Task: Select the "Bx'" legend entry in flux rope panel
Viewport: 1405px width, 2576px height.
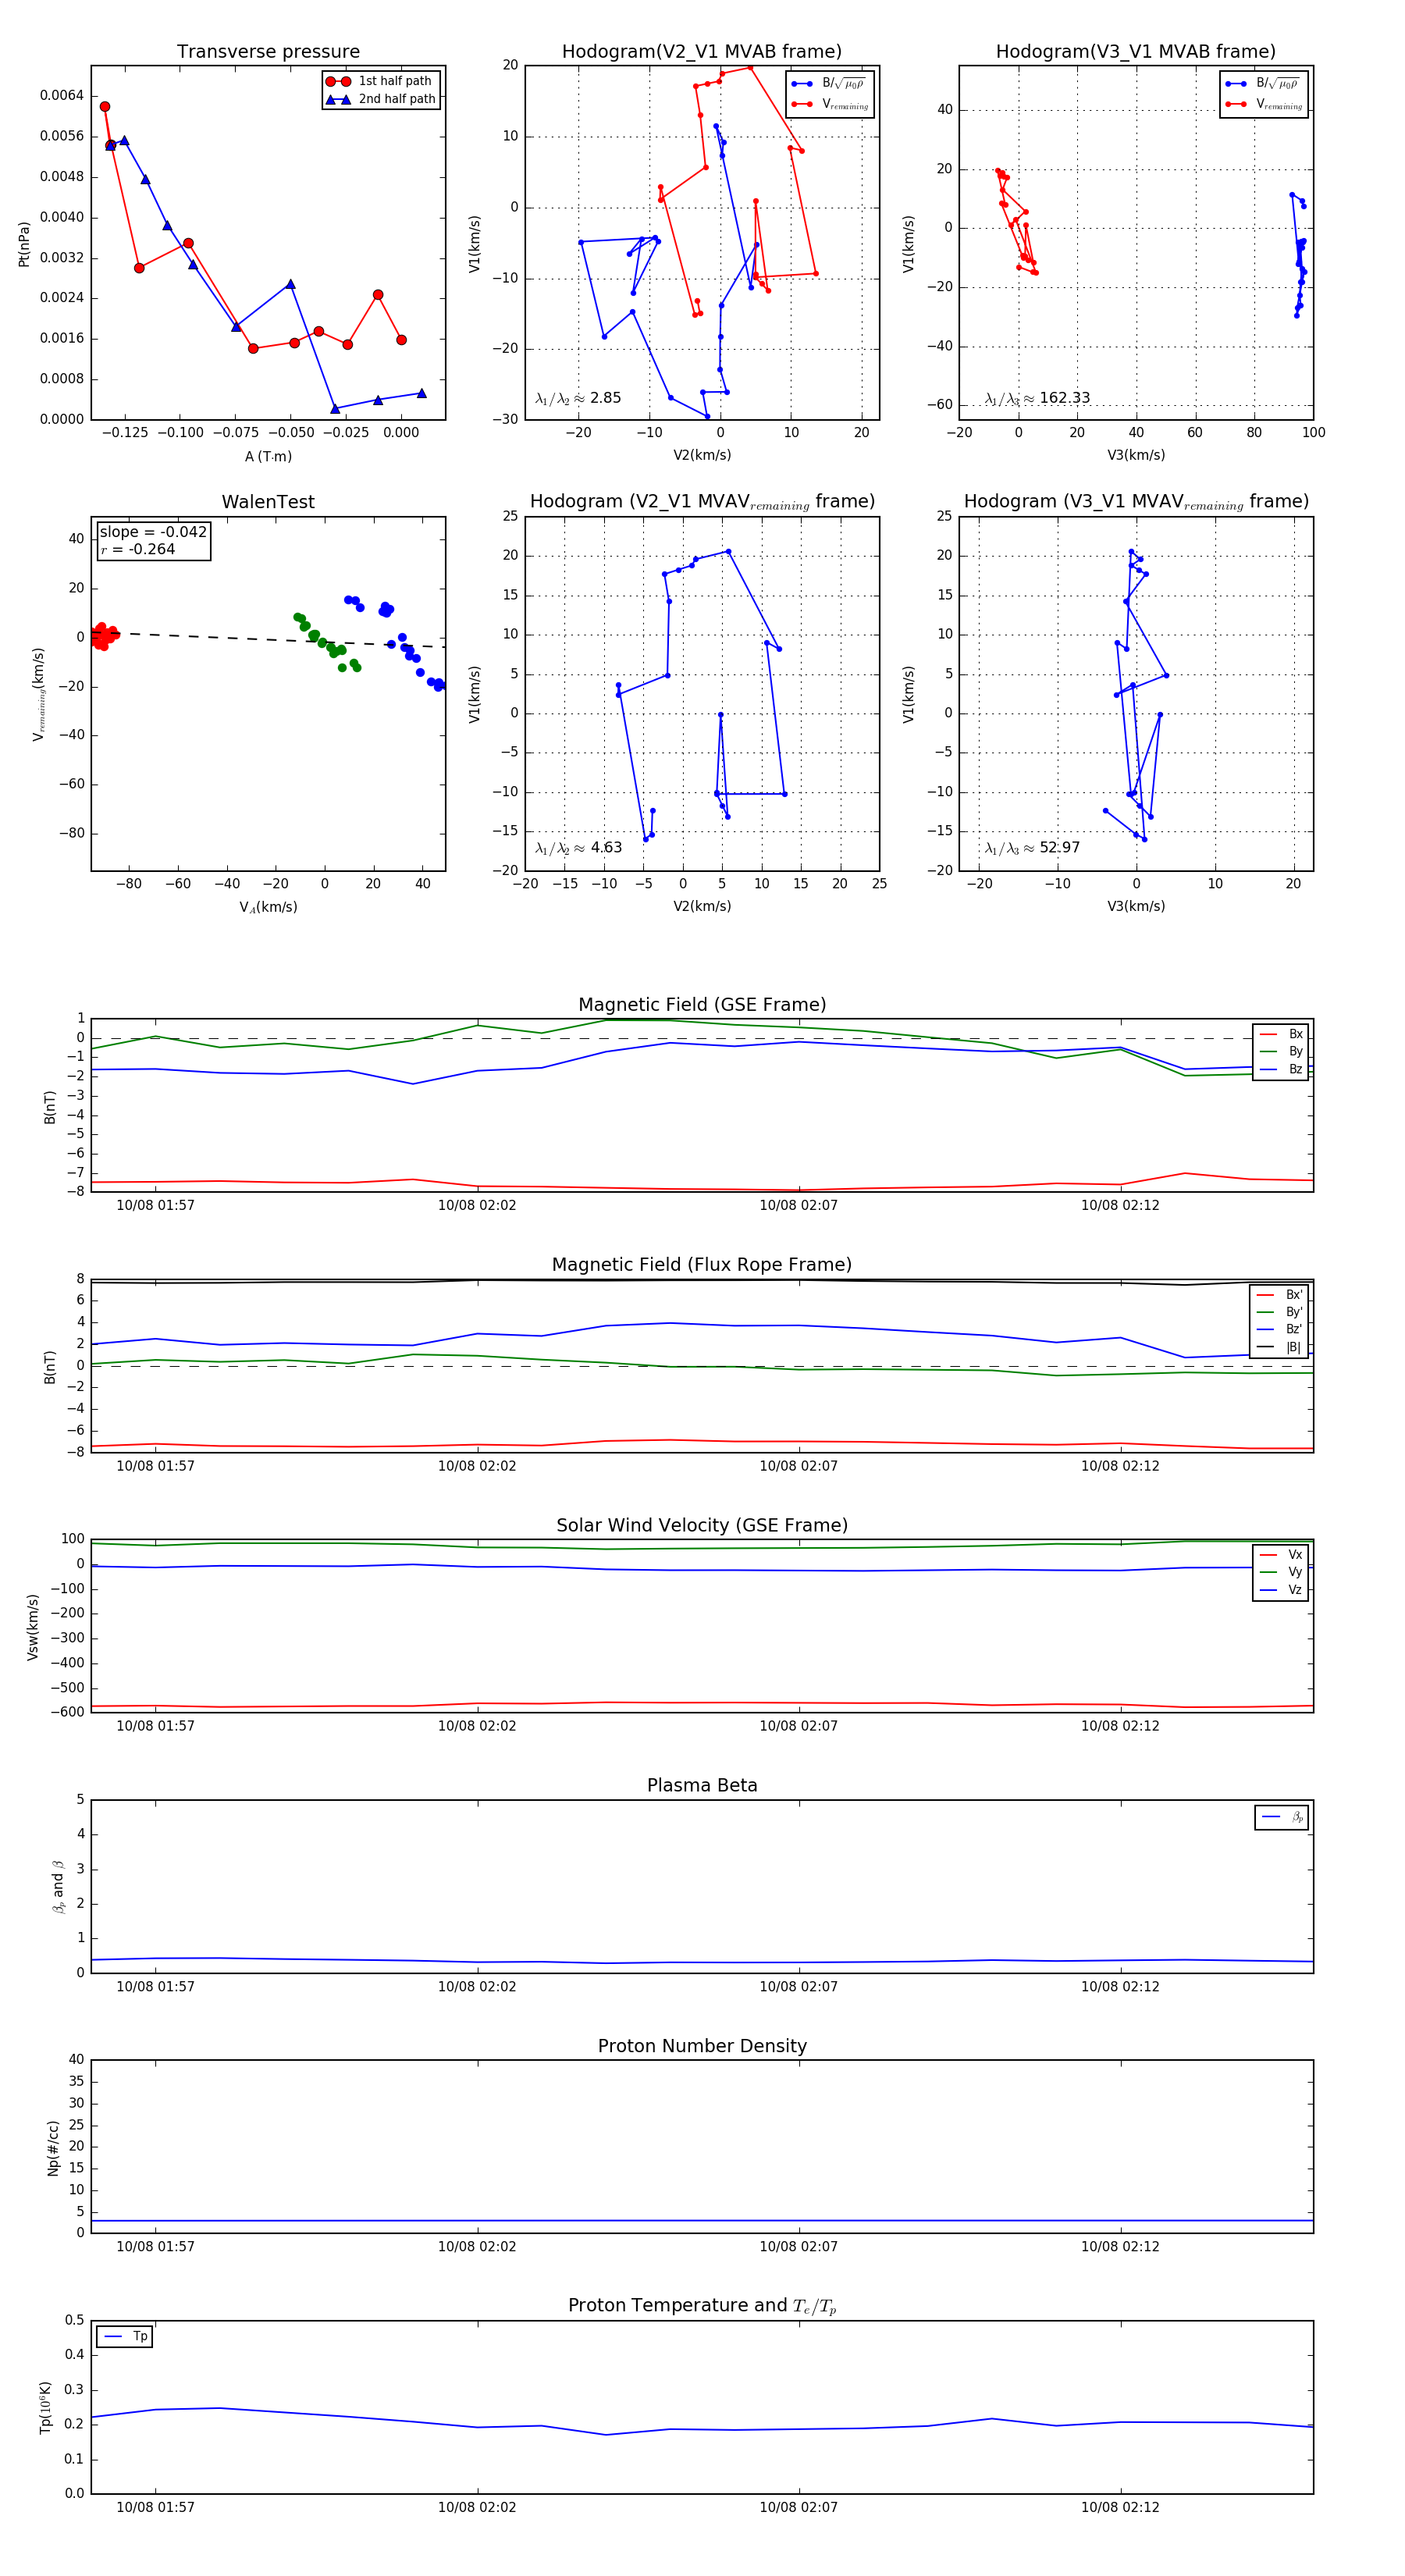Action: pos(1279,1294)
